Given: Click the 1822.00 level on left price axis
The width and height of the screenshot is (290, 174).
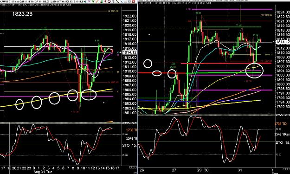Looking at the screenshot, I should tap(129, 16).
